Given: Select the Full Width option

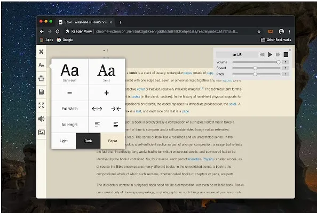Looking at the screenshot, I should coord(69,109).
